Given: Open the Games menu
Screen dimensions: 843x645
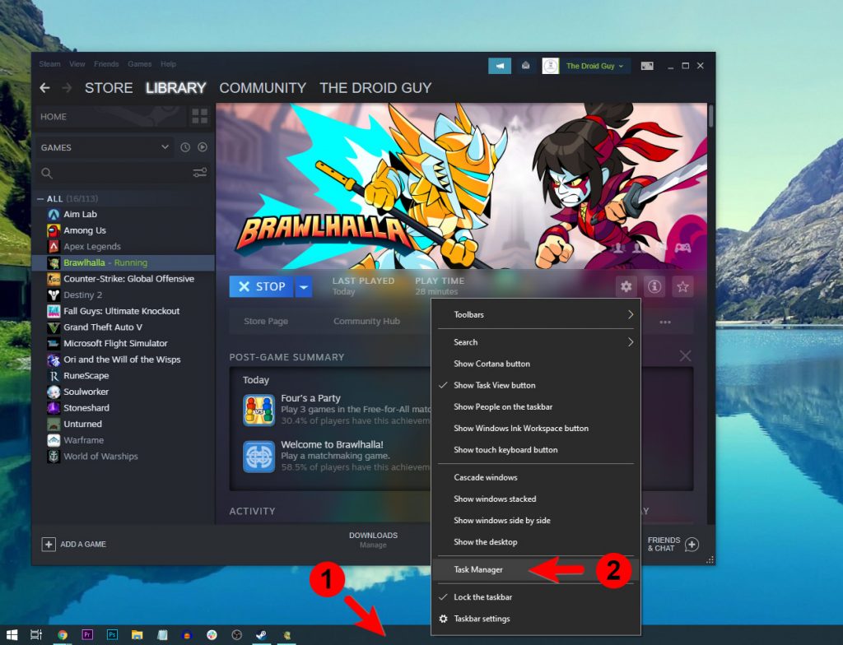Looking at the screenshot, I should coord(140,64).
